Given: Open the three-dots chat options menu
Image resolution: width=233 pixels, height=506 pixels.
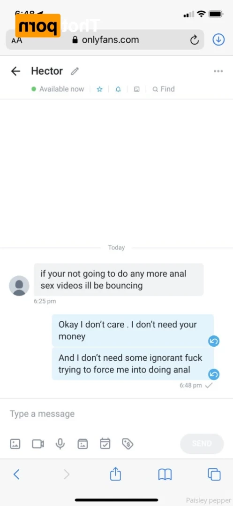Looking at the screenshot, I should pos(218,71).
